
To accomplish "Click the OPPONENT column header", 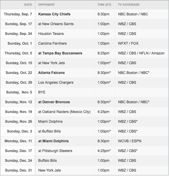I will click(x=47, y=5).
